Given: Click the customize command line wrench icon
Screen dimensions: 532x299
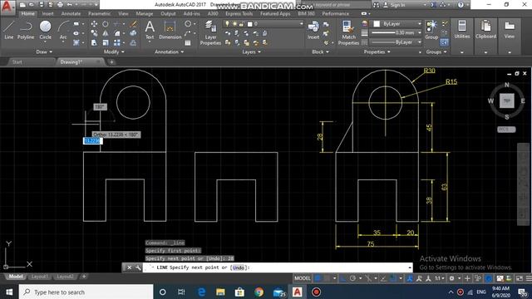Looking at the screenshot, I should (138, 267).
